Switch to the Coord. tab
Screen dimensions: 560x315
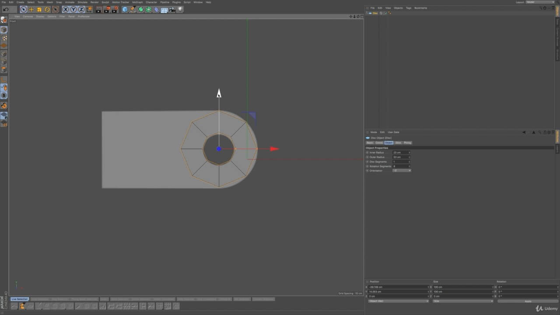coord(379,143)
